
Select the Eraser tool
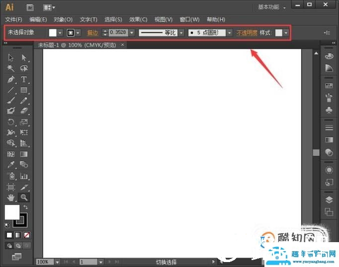pyautogui.click(x=24, y=111)
